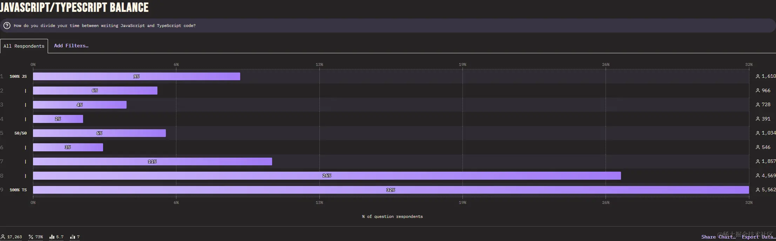Click the bottom axis 26% label

606,202
